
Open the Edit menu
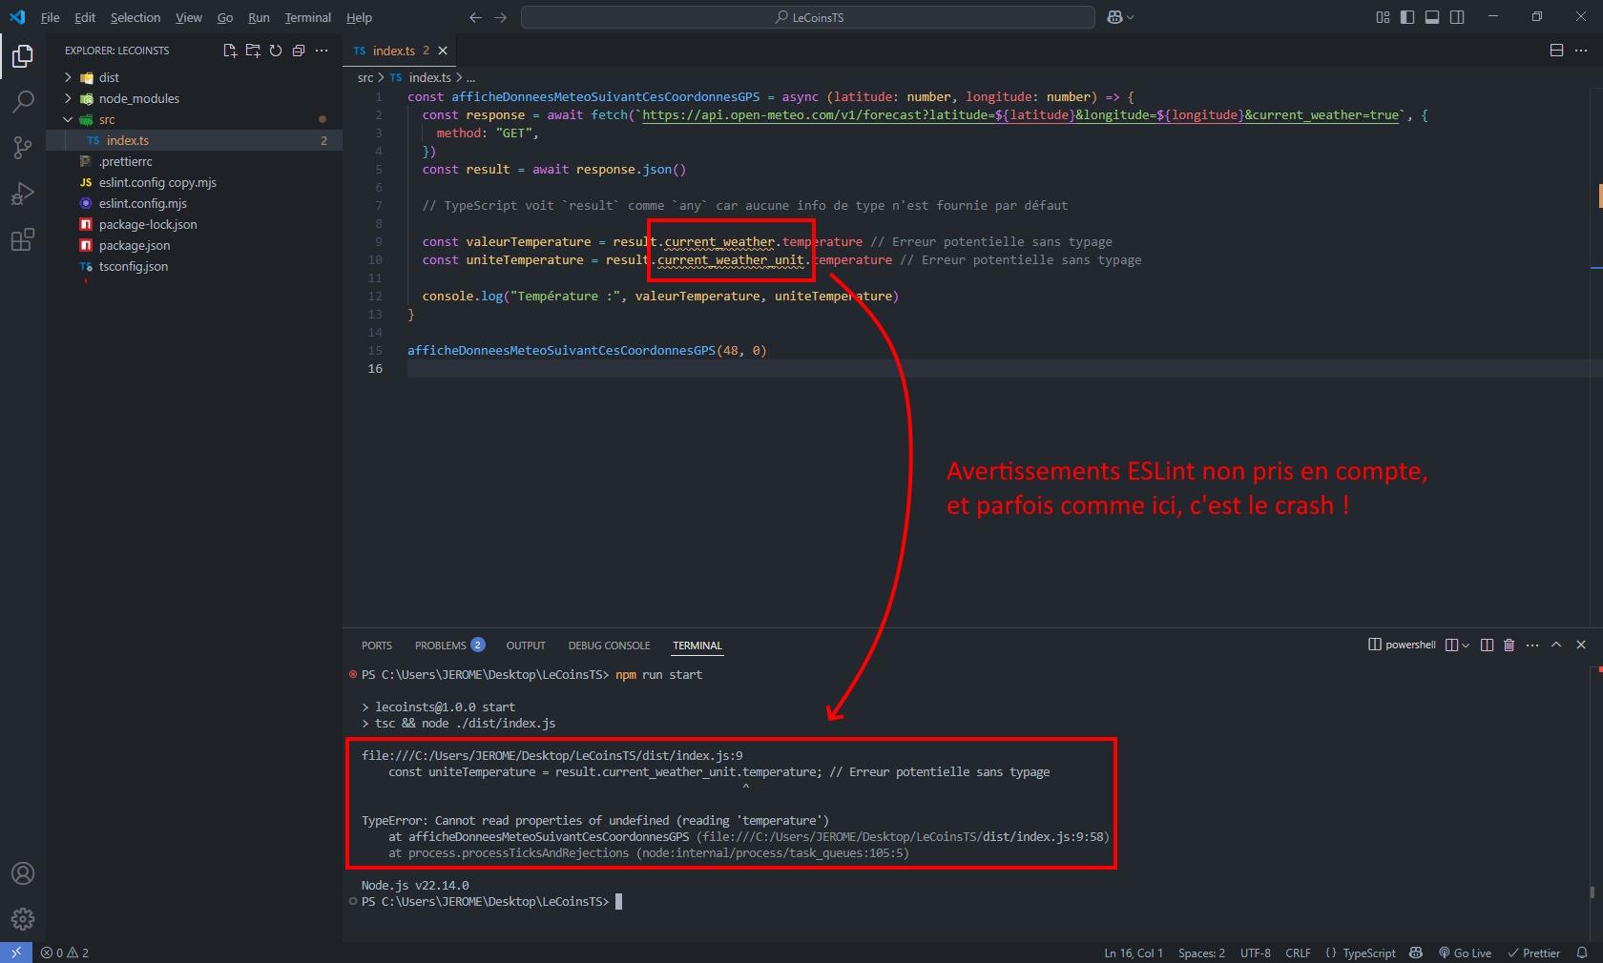(85, 17)
